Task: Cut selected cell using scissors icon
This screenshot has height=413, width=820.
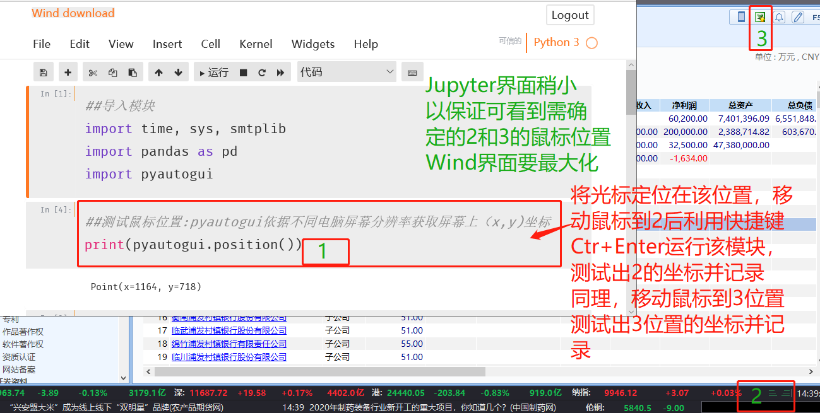Action: pyautogui.click(x=93, y=73)
